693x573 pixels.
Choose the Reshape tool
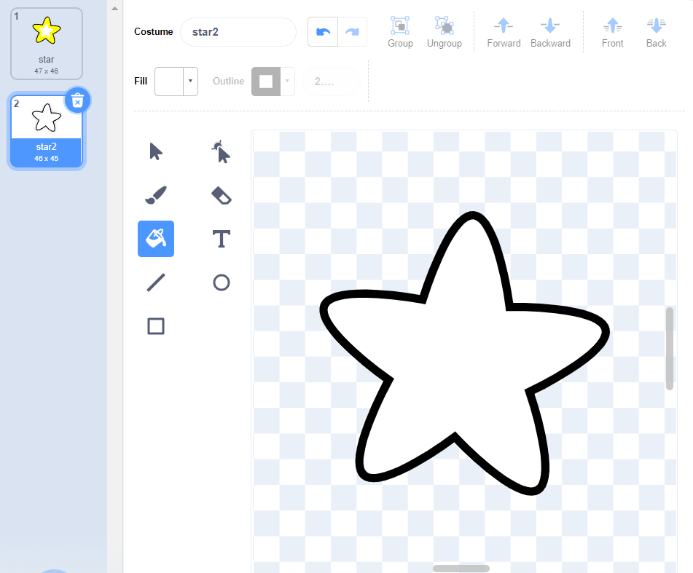pos(222,151)
